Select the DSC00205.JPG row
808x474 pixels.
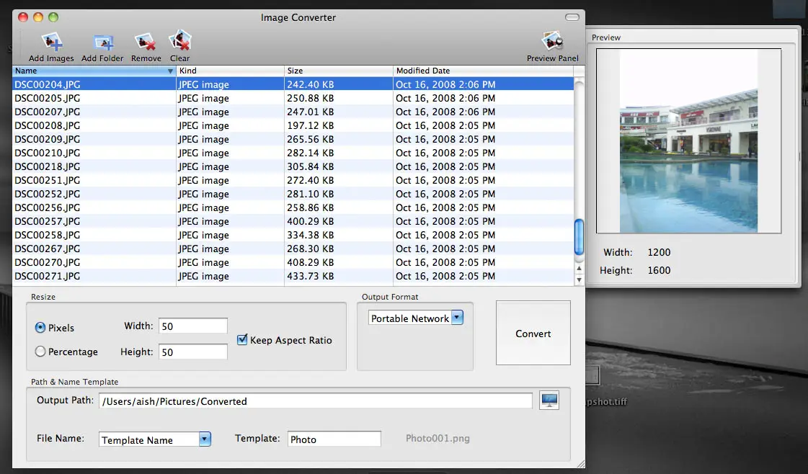coord(293,98)
